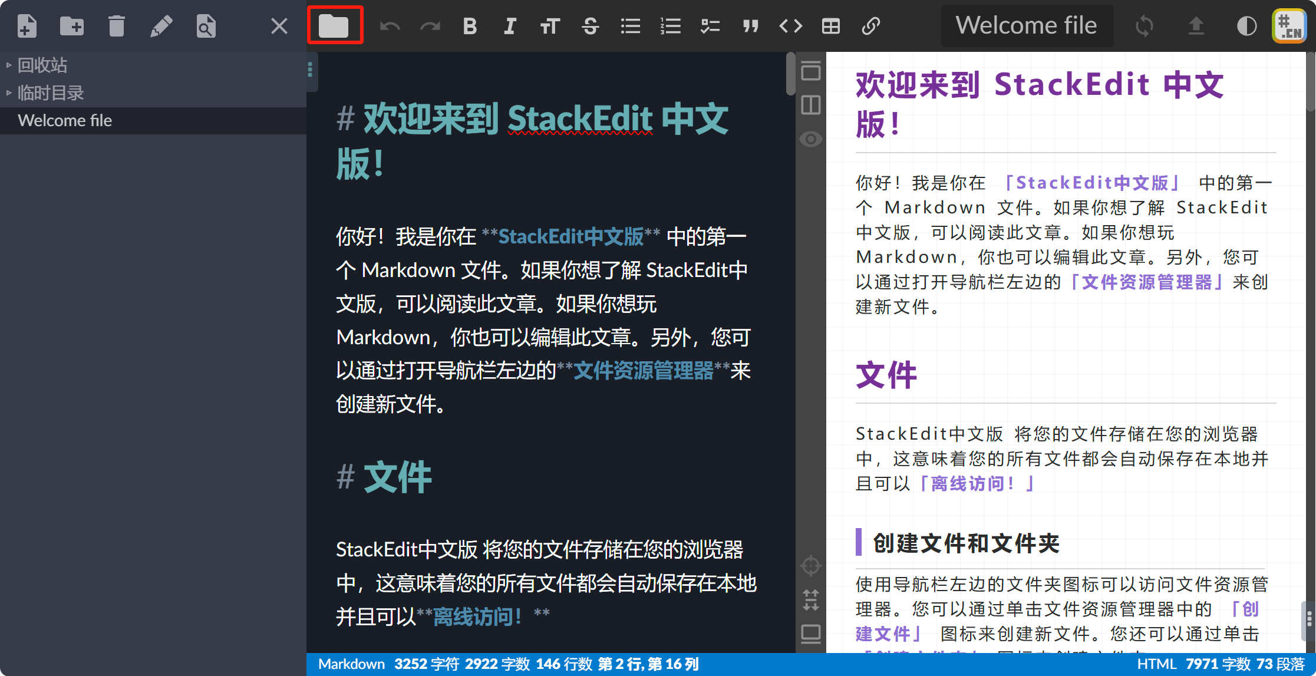Delete the selected file via trash icon
Viewport: 1316px width, 676px height.
(117, 26)
